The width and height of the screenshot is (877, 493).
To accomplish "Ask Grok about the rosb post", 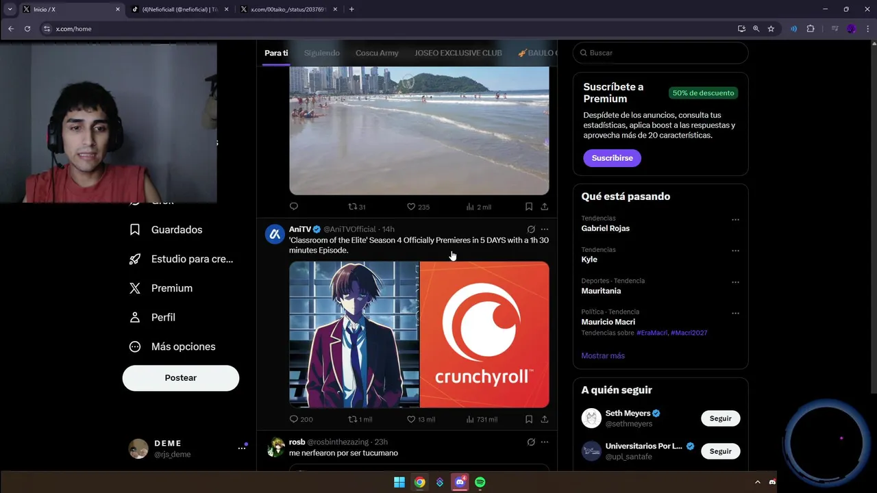I will (x=531, y=442).
